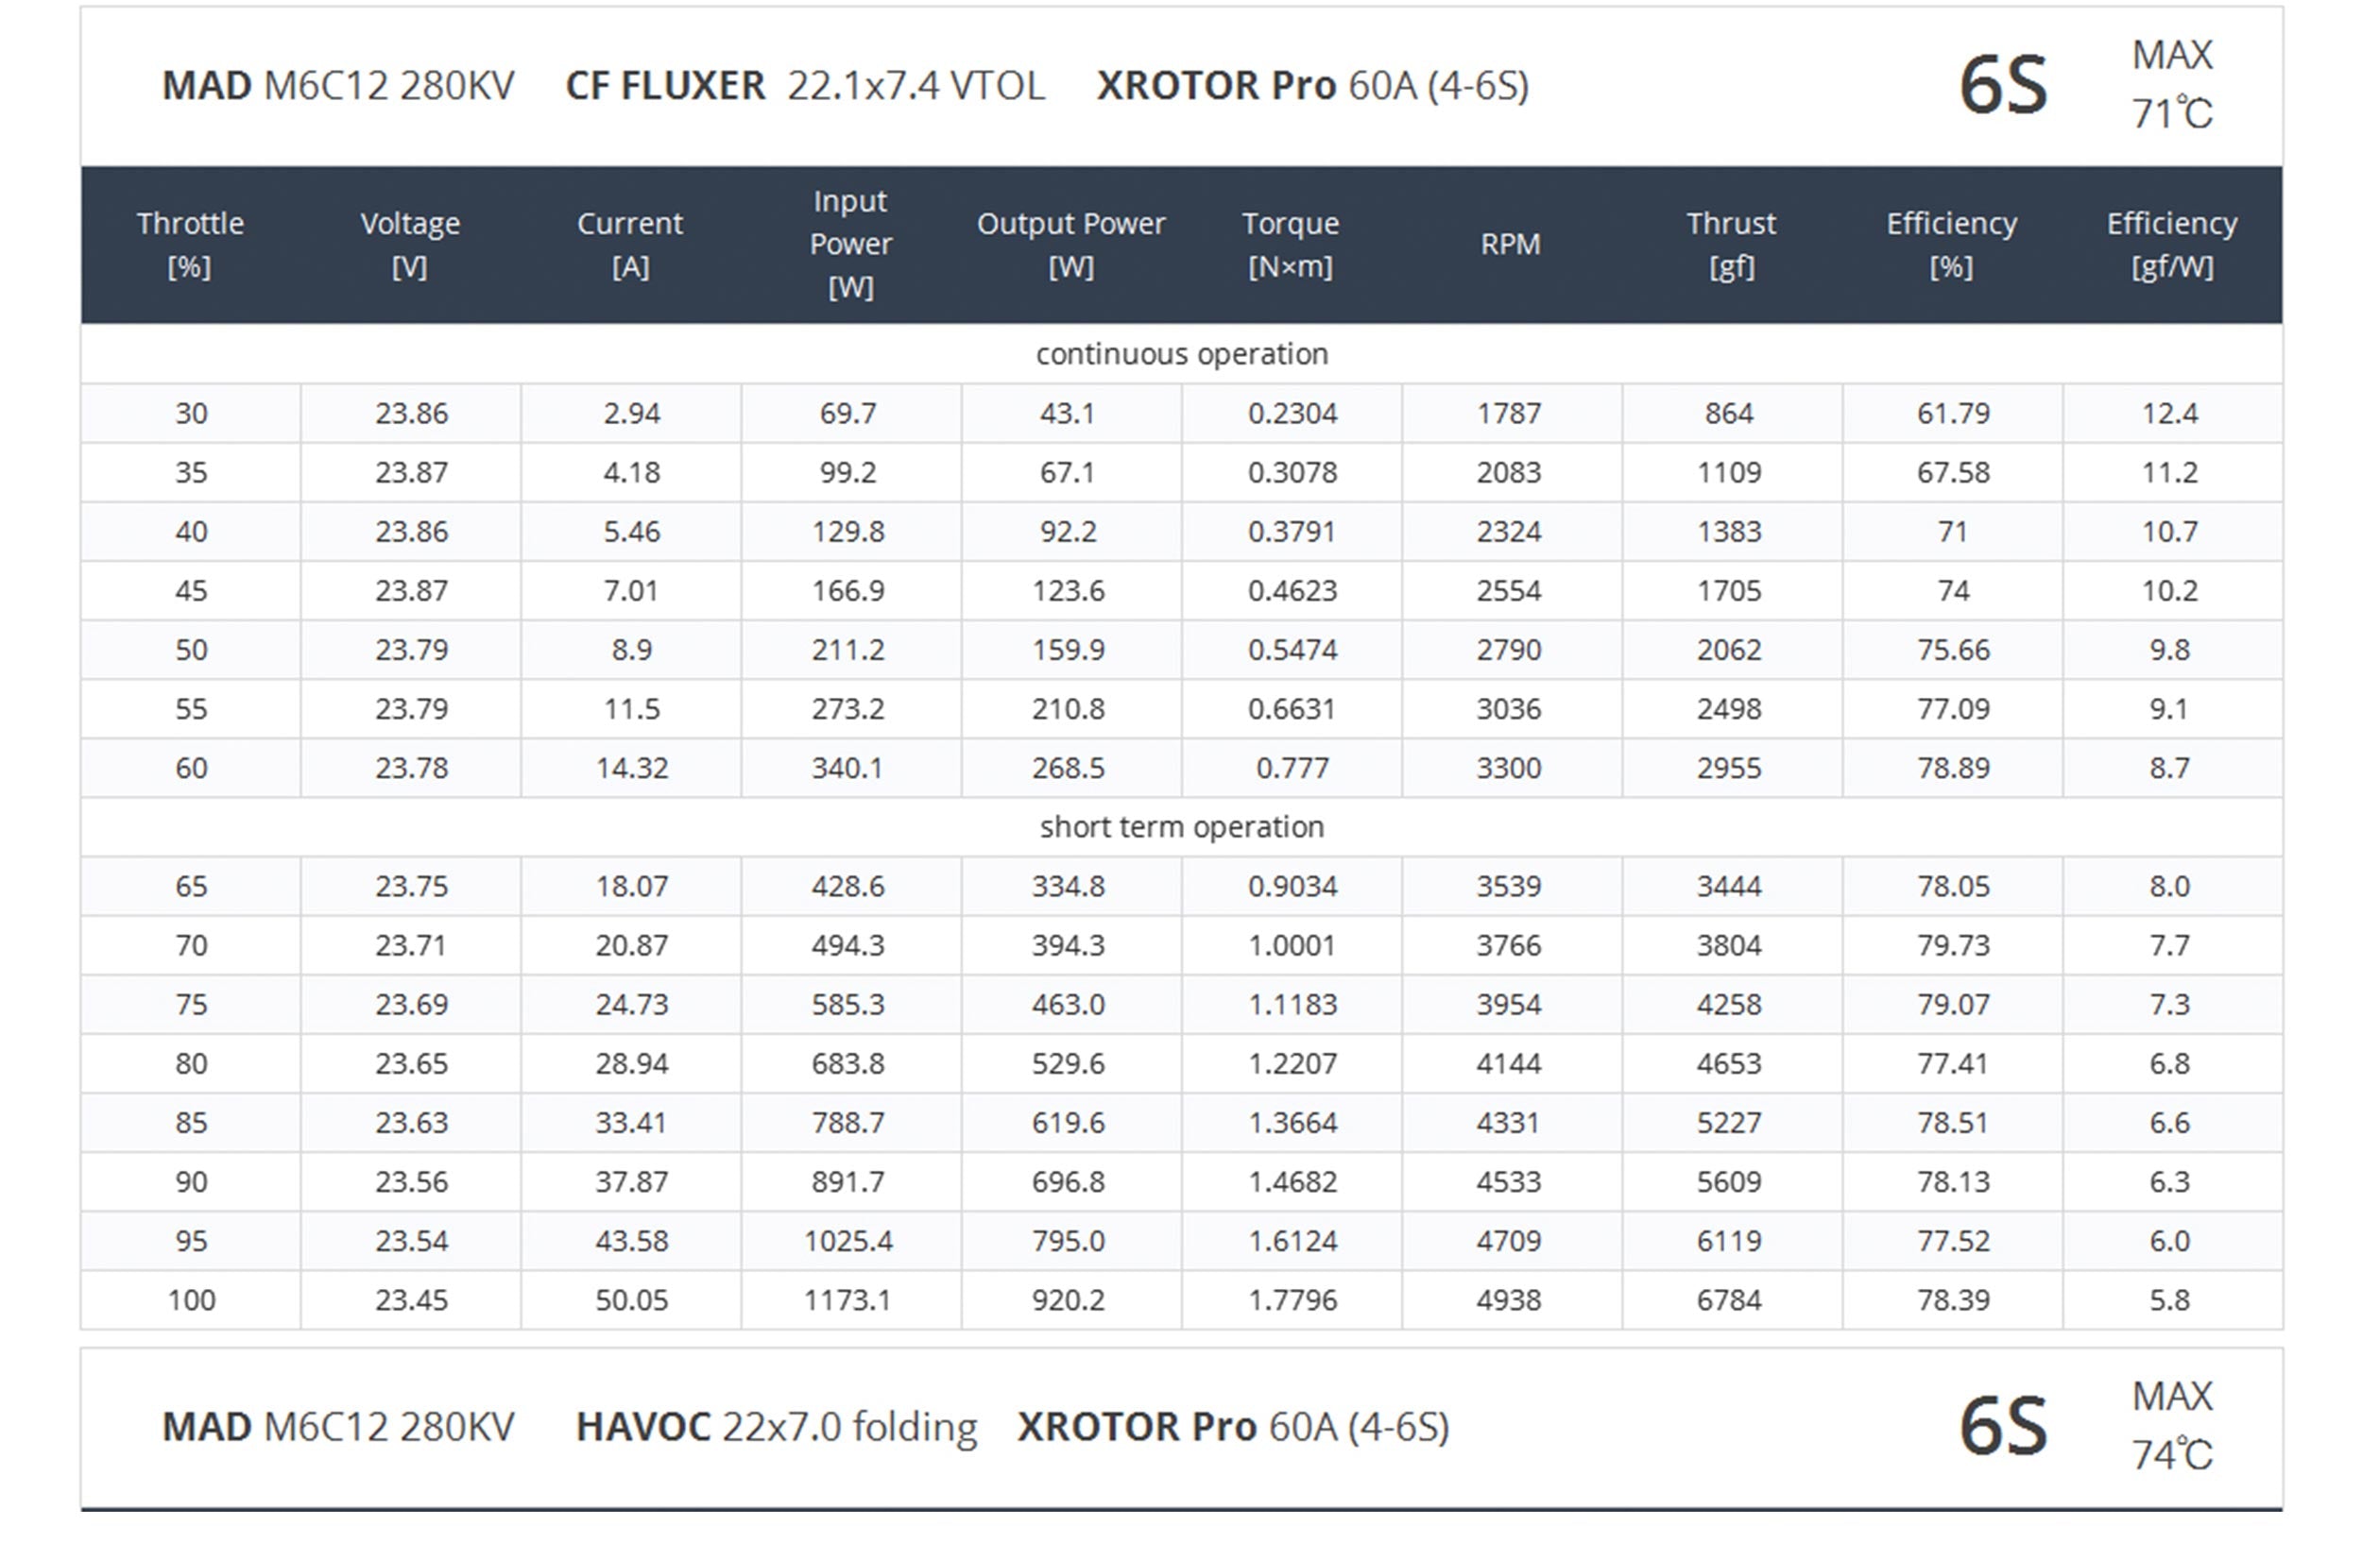Click the CF FLUXER 22.1x7.4 VTOL title
This screenshot has width=2362, height=1560.
[x=805, y=86]
